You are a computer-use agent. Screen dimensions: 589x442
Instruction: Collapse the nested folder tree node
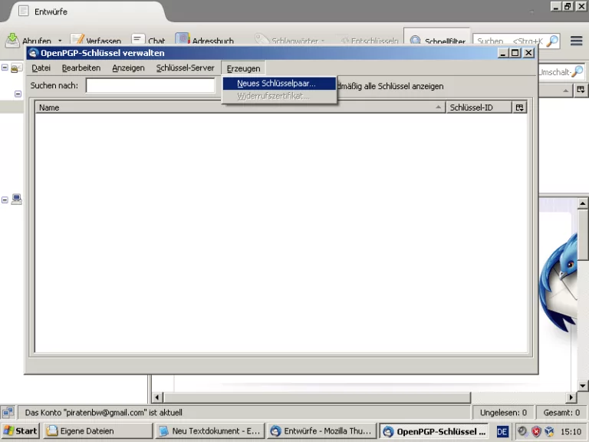(18, 94)
